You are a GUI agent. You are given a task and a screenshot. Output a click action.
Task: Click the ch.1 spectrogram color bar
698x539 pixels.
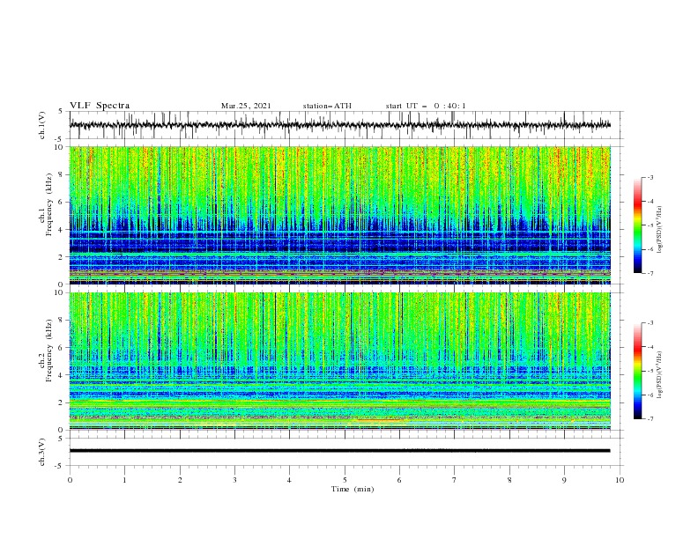pos(637,225)
